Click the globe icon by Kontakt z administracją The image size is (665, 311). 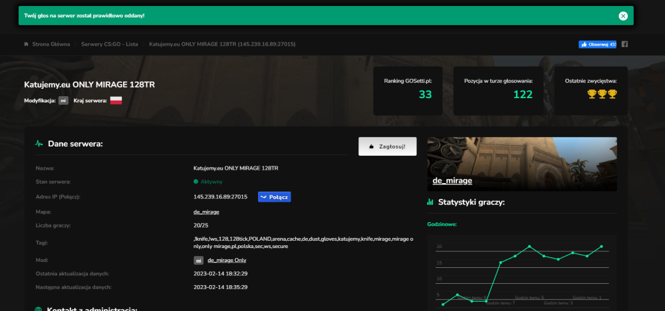(x=38, y=310)
